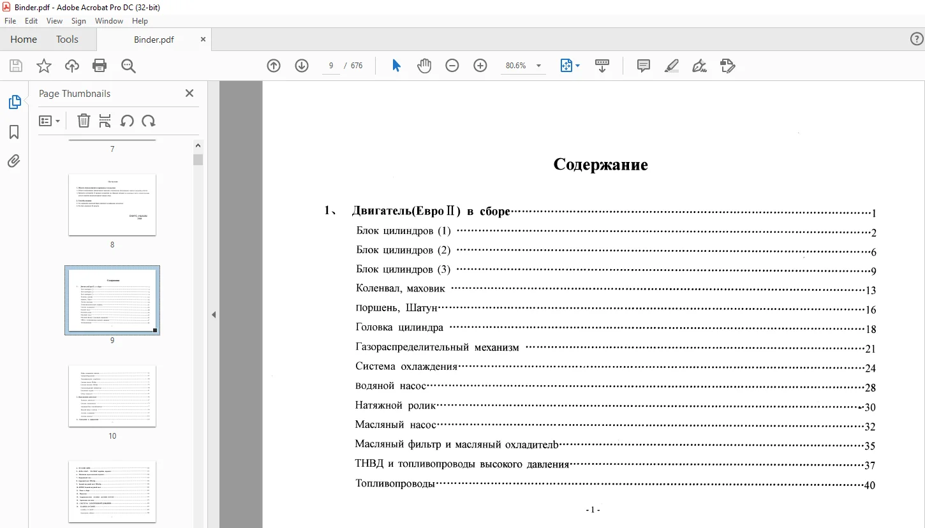
Task: Click the page number input field
Action: click(x=331, y=66)
